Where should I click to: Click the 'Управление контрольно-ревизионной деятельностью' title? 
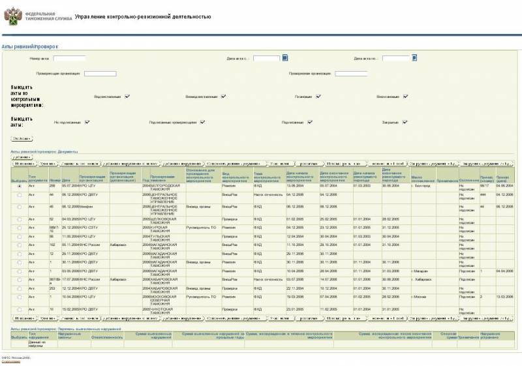pyautogui.click(x=143, y=17)
